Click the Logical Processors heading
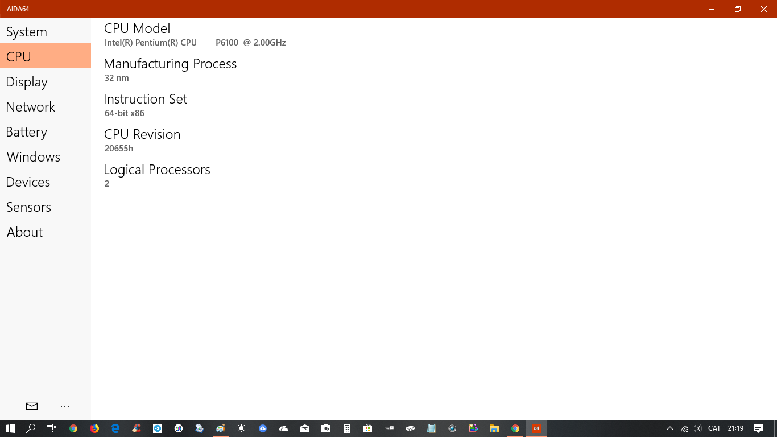777x437 pixels. pos(157,170)
